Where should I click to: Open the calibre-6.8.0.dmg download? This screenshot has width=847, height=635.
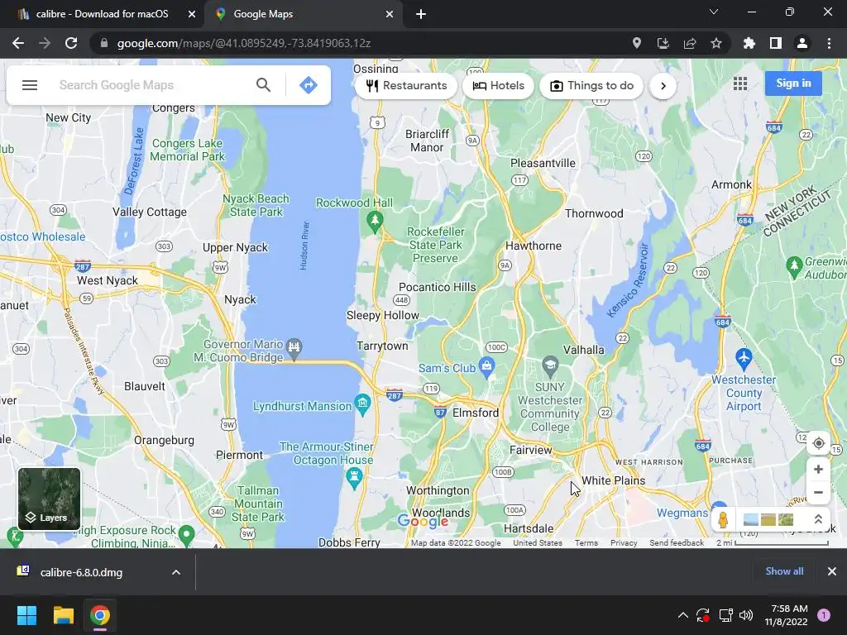click(81, 572)
